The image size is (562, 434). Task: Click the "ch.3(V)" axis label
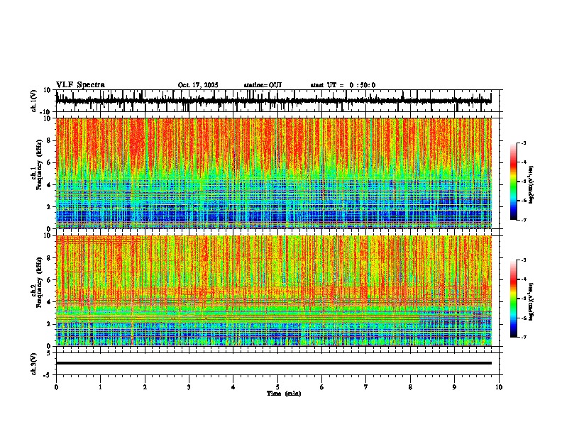pyautogui.click(x=34, y=364)
